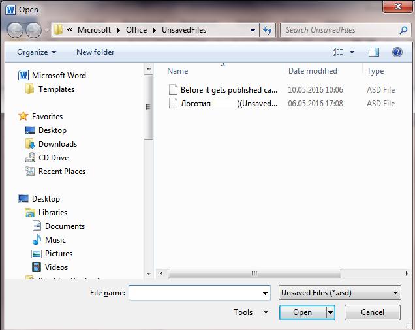
Task: Toggle the preview pane icon
Action: [374, 52]
